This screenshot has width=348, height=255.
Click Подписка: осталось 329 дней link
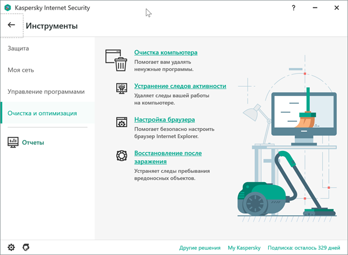[304, 247]
